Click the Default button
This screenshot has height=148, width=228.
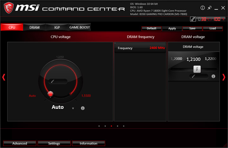[151, 28]
